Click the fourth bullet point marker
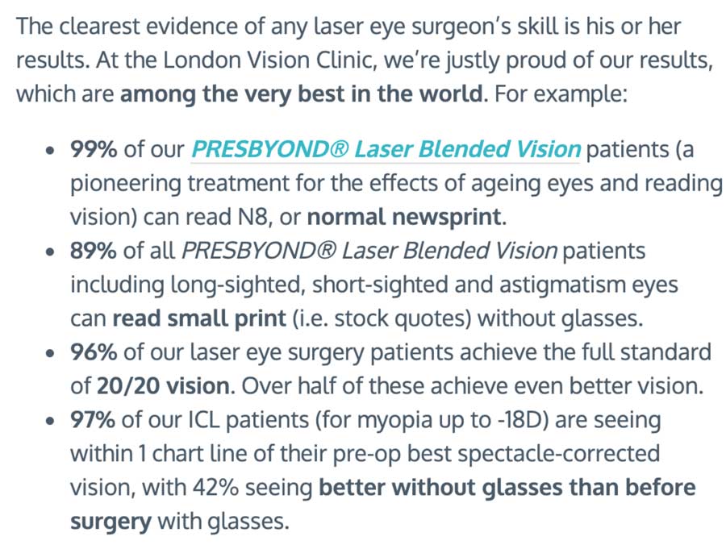 (x=52, y=422)
